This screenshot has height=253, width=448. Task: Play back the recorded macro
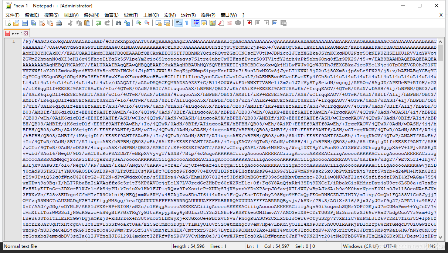point(266,23)
